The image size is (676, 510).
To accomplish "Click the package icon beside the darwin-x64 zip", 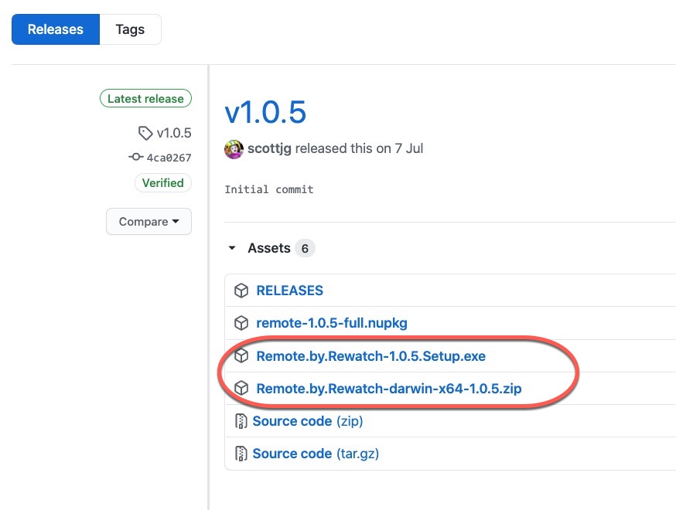I will click(x=241, y=389).
